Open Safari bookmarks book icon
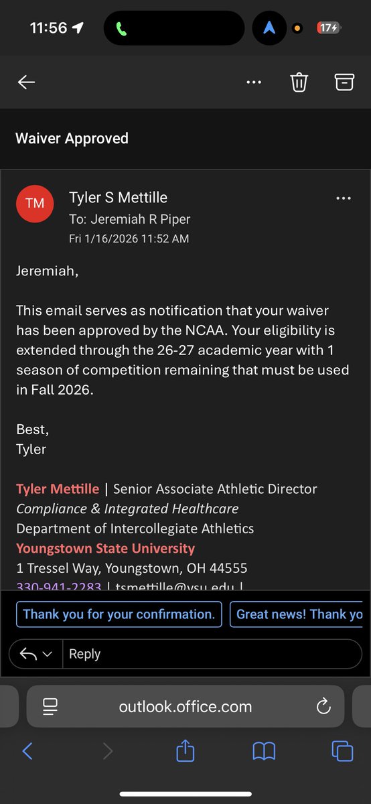371x804 pixels. click(x=264, y=751)
